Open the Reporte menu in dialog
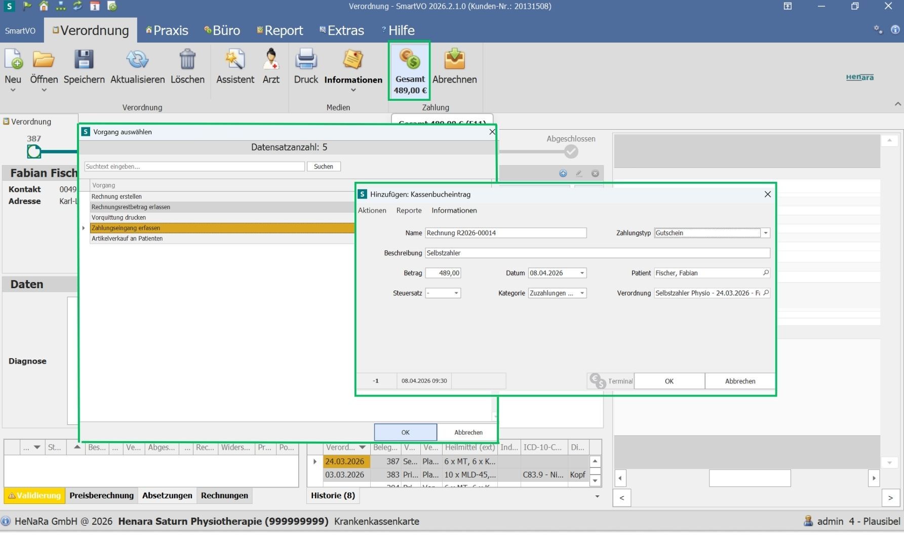This screenshot has height=547, width=904. point(409,210)
